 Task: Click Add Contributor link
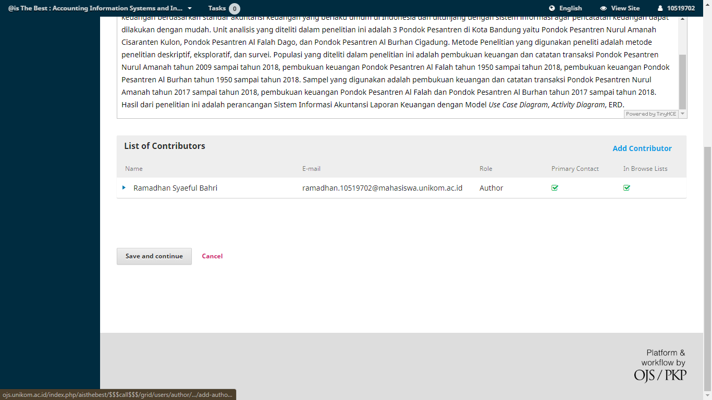pos(642,148)
